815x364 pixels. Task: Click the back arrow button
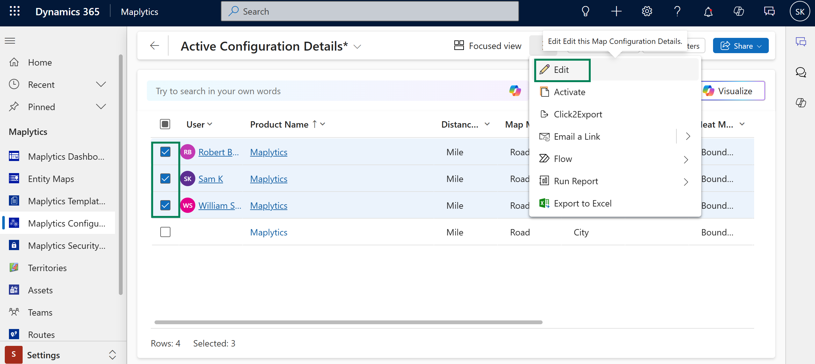tap(155, 46)
